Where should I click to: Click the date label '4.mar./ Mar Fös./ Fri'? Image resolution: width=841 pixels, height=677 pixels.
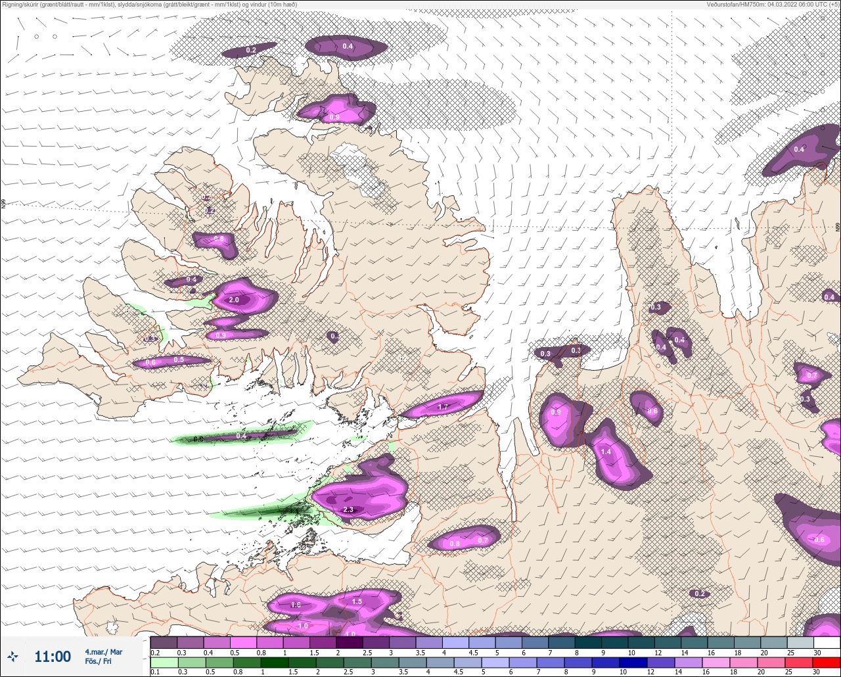(104, 656)
